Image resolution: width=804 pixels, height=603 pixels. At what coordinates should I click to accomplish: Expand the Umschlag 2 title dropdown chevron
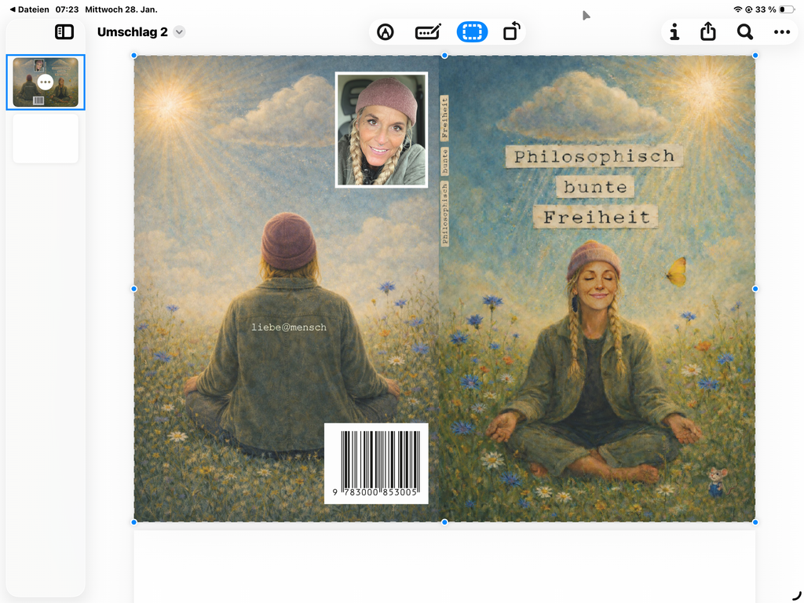coord(180,32)
